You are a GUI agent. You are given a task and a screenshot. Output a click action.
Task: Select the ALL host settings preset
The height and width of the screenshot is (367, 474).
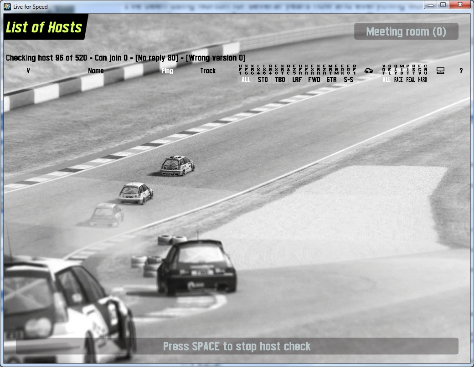tap(386, 79)
